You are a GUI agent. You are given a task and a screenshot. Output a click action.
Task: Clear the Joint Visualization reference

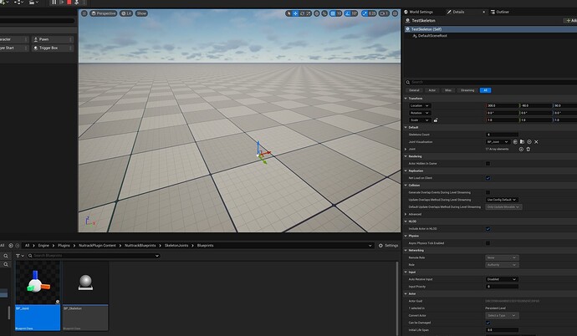coord(535,142)
